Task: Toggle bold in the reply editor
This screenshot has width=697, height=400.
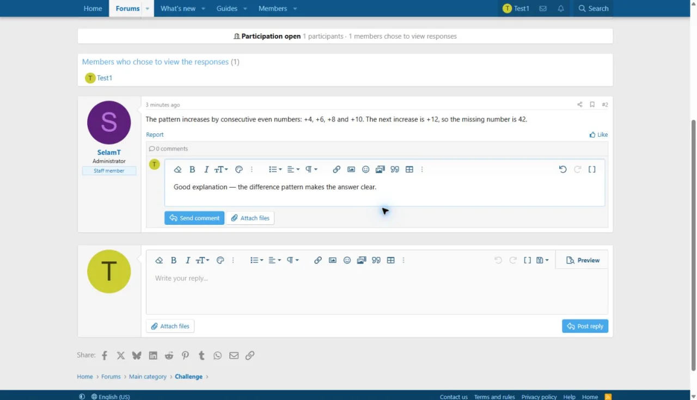Action: click(174, 261)
